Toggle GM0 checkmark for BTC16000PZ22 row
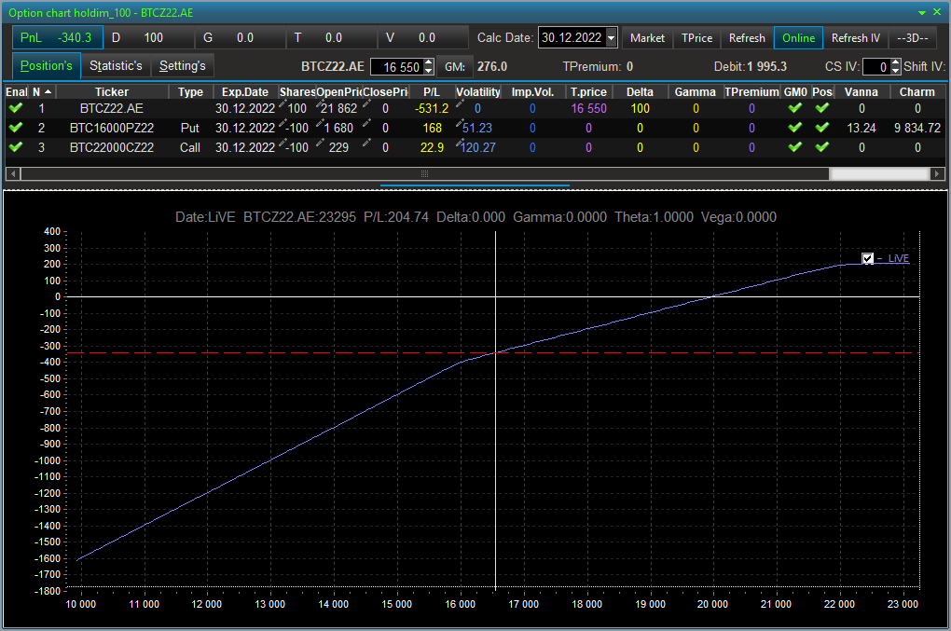Viewport: 951px width, 631px height. point(794,128)
